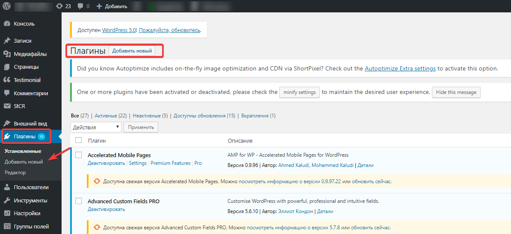
Task: Click Деактивировать under Accelerated Mobile Pages
Action: click(x=106, y=164)
